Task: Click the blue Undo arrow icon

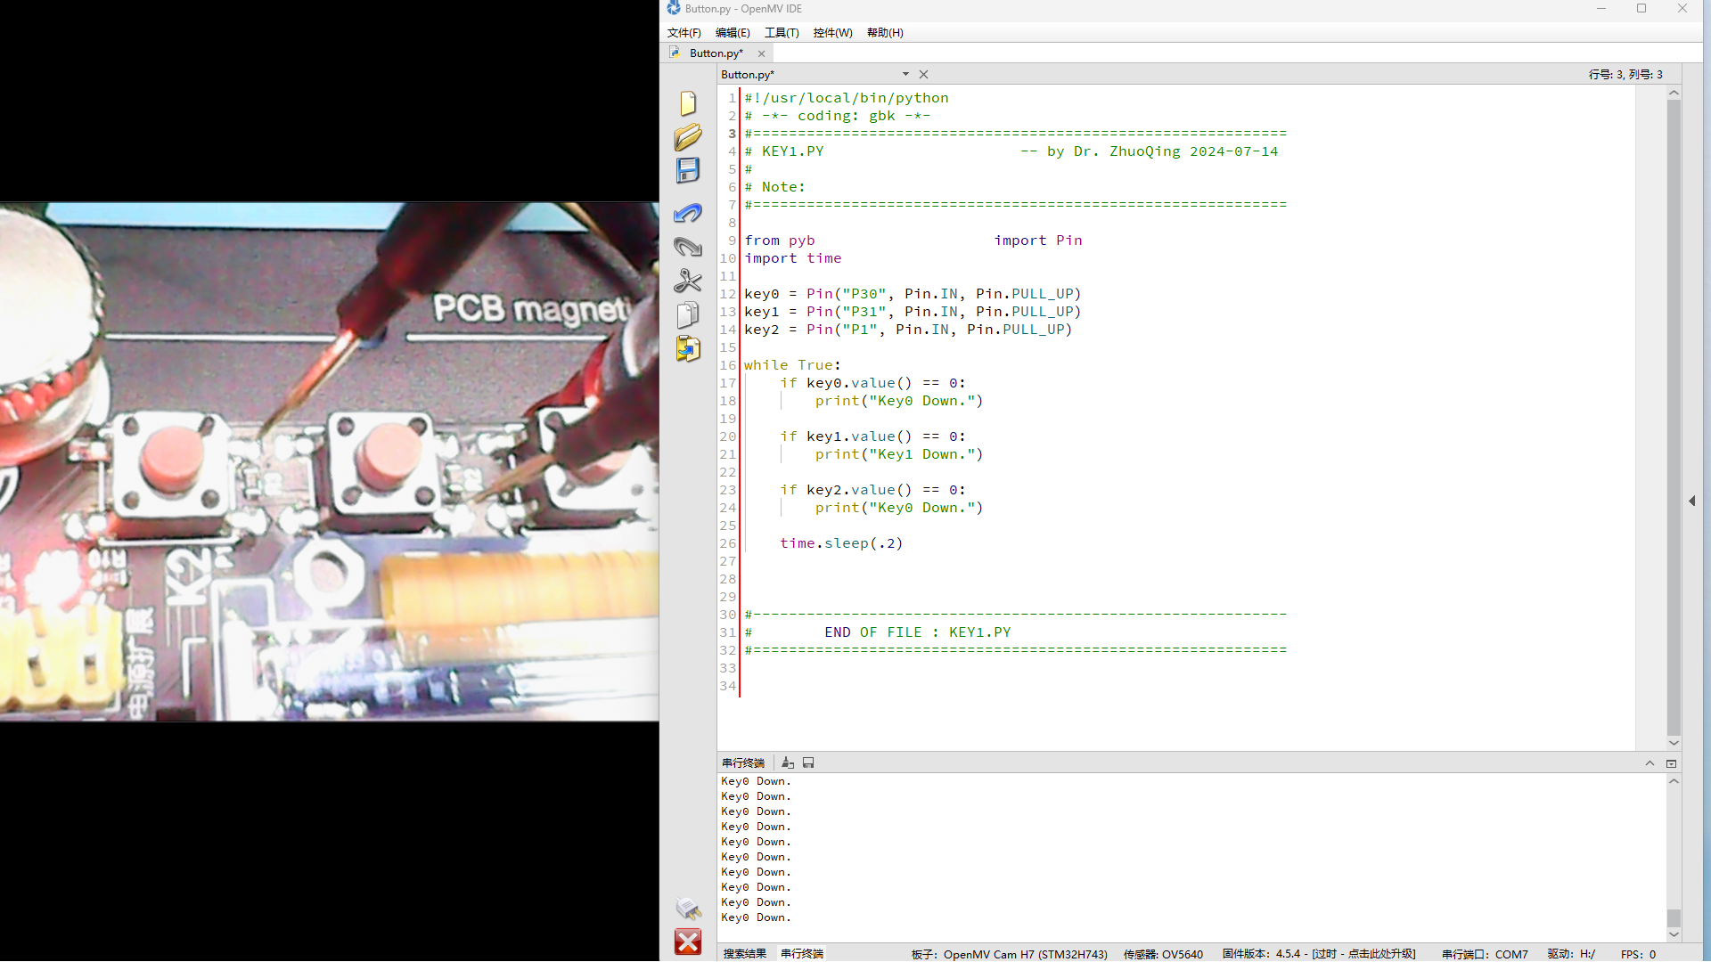Action: pyautogui.click(x=687, y=213)
